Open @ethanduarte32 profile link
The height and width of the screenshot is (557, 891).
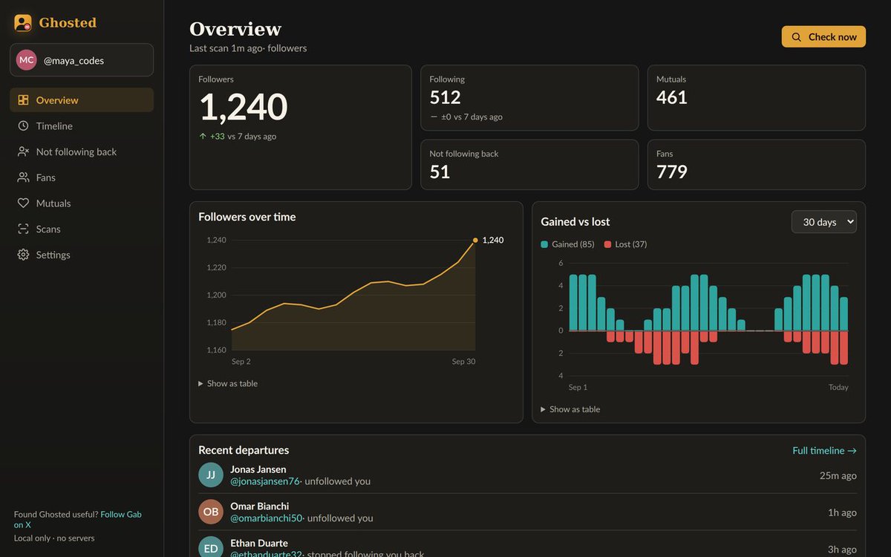click(266, 553)
